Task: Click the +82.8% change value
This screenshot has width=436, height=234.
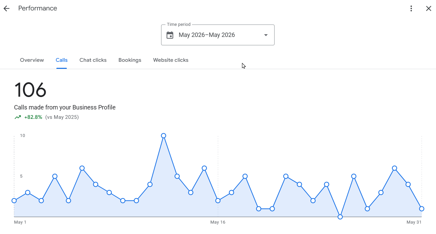Action: [33, 117]
